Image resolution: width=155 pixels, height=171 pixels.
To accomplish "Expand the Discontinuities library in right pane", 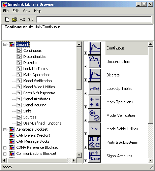I will [x=85, y=66].
